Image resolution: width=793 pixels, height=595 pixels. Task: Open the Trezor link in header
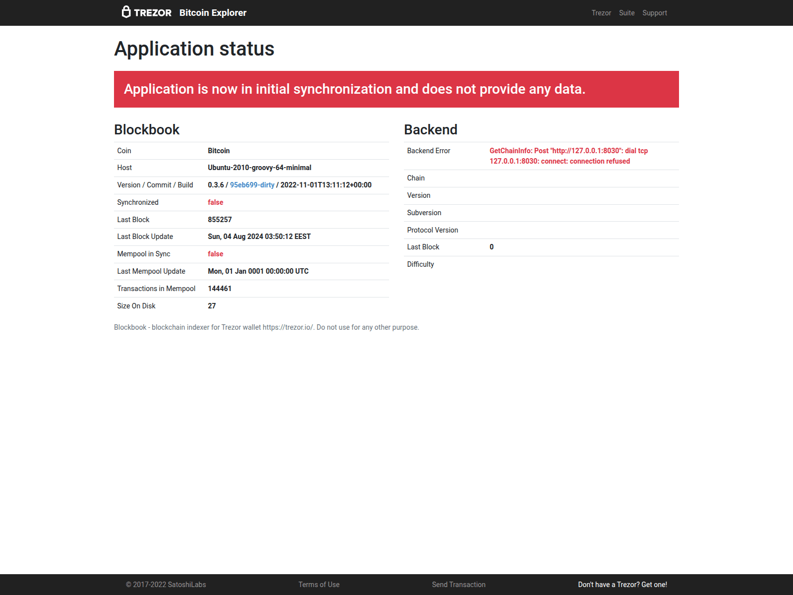(x=601, y=13)
